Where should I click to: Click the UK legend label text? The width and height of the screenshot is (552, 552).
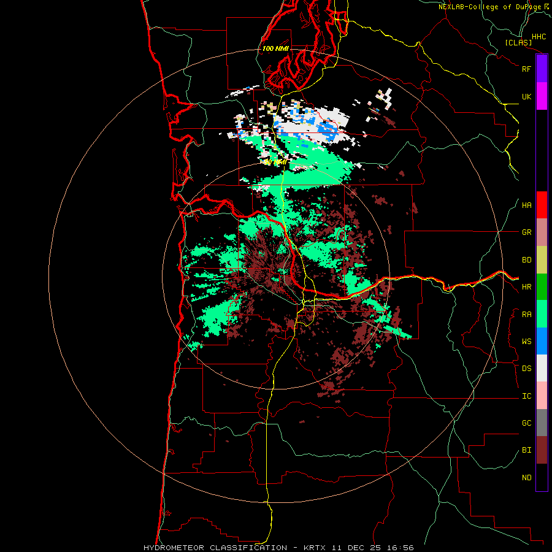coord(526,96)
